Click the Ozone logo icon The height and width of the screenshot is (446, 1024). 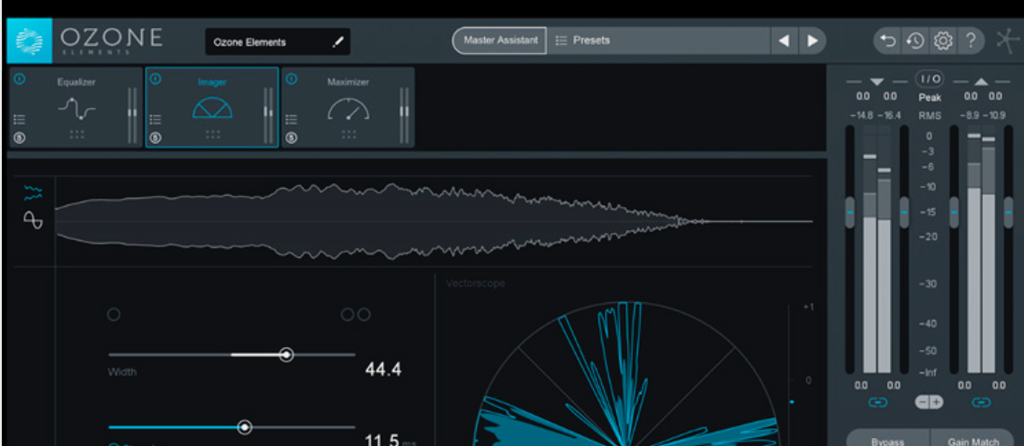30,40
